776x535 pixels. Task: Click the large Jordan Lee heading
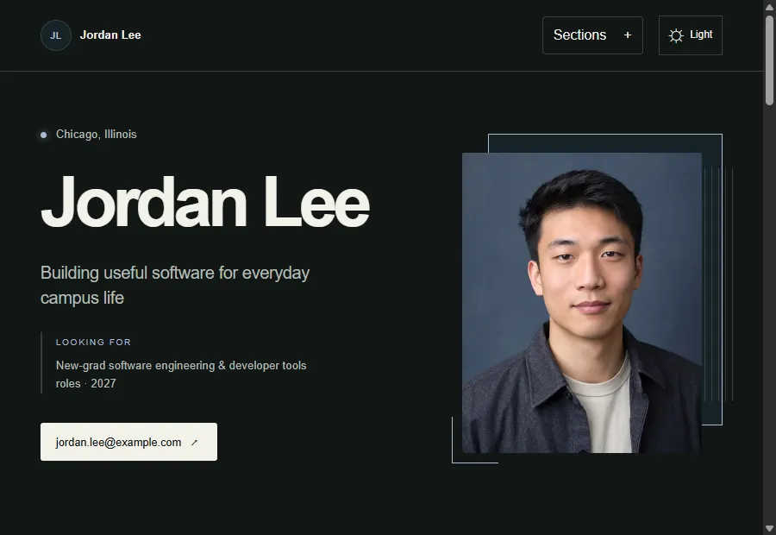click(205, 202)
